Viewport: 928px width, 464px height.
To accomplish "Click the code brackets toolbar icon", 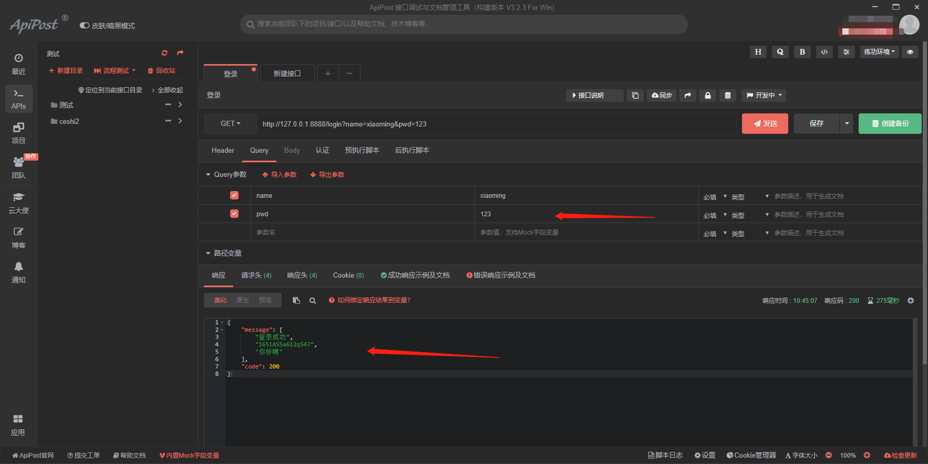I will 824,52.
